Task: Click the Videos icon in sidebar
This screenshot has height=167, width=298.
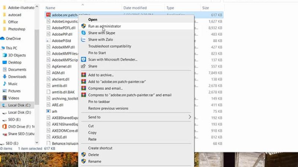Action: [4, 98]
